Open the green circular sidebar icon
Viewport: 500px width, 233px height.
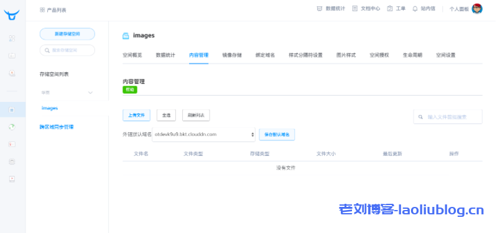pos(12,127)
